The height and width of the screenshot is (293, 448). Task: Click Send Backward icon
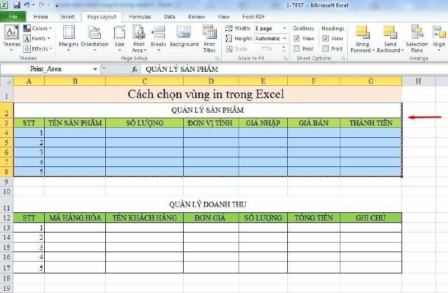[x=390, y=32]
